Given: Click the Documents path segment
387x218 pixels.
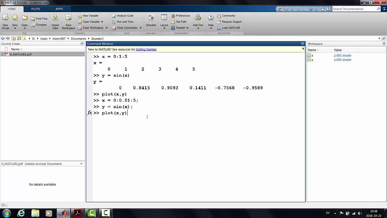Looking at the screenshot, I should [x=79, y=38].
